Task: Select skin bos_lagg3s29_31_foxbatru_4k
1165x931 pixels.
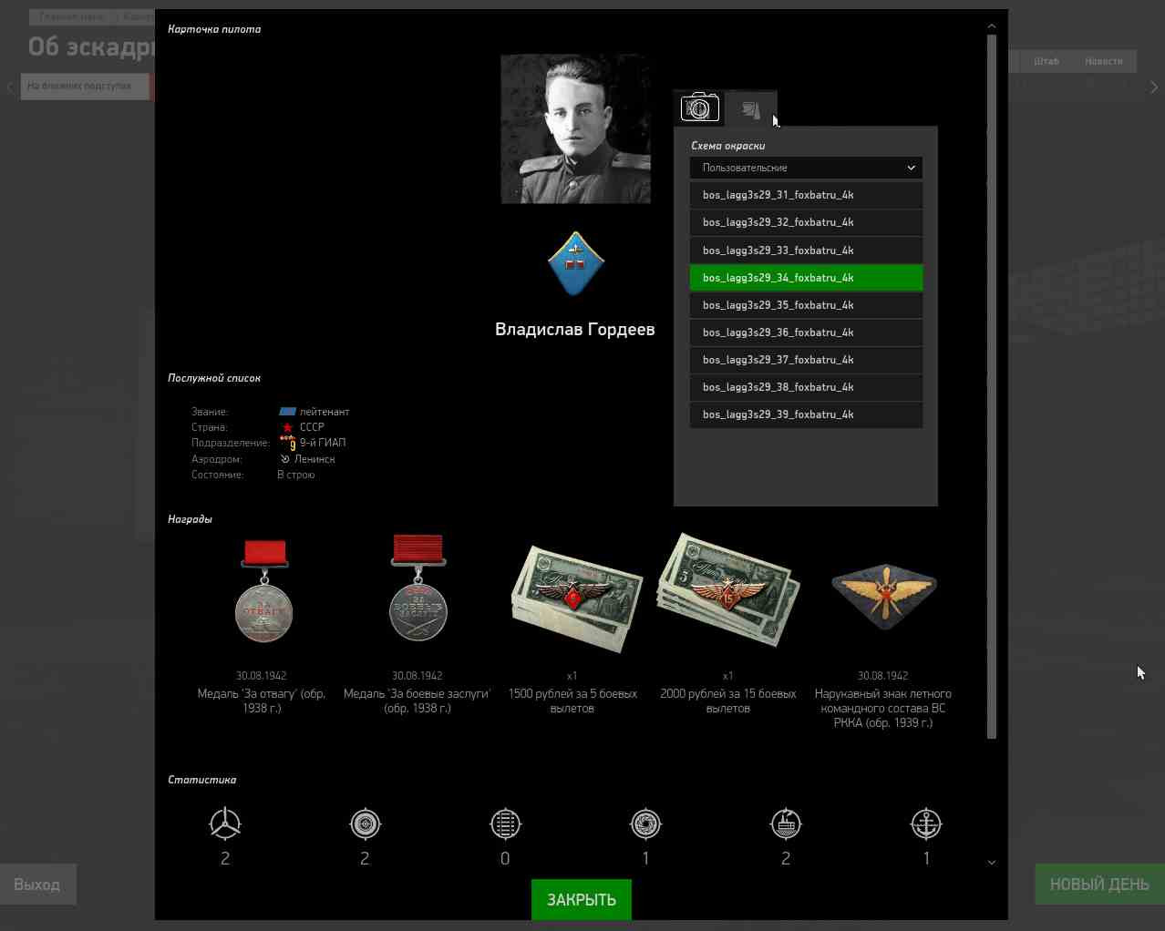Action: tap(806, 195)
